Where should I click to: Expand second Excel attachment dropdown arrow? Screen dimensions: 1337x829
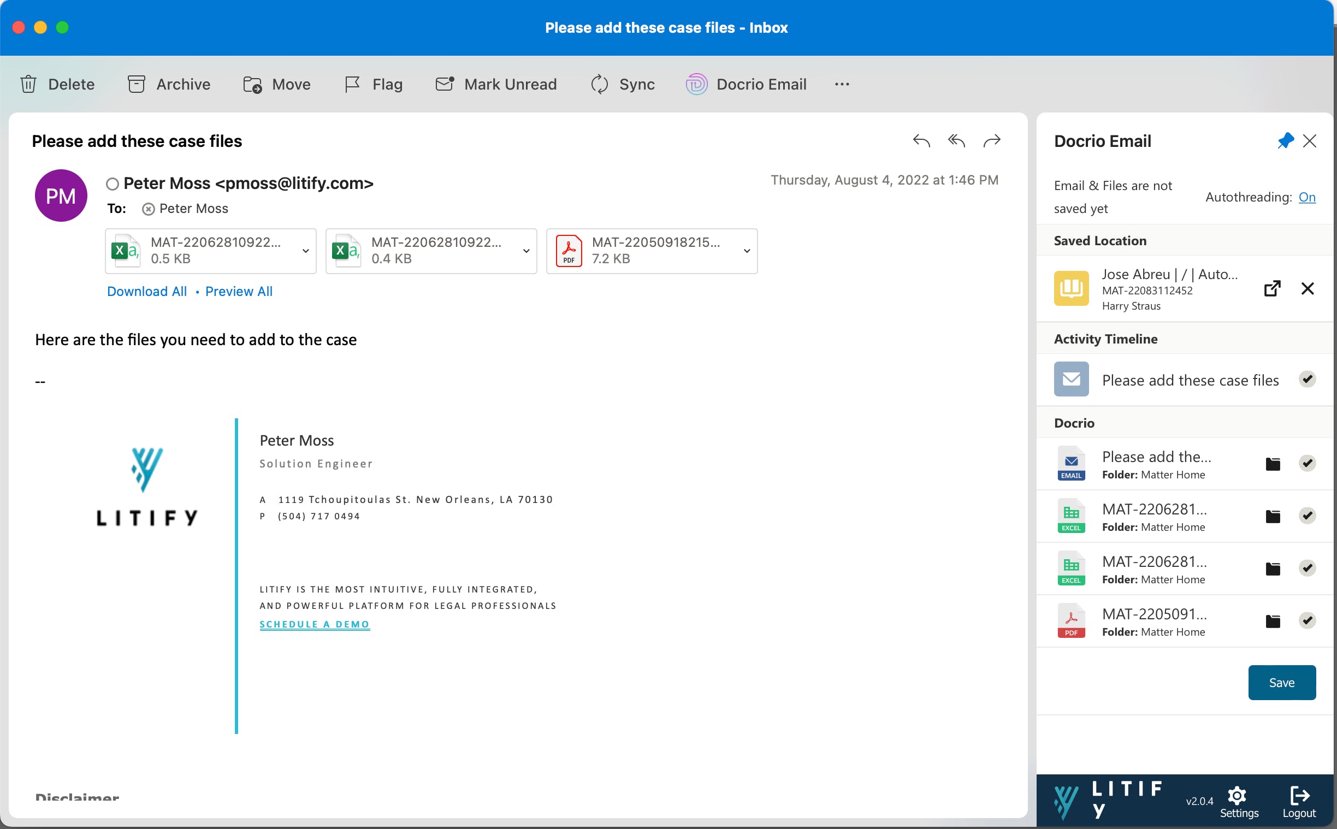pyautogui.click(x=526, y=251)
